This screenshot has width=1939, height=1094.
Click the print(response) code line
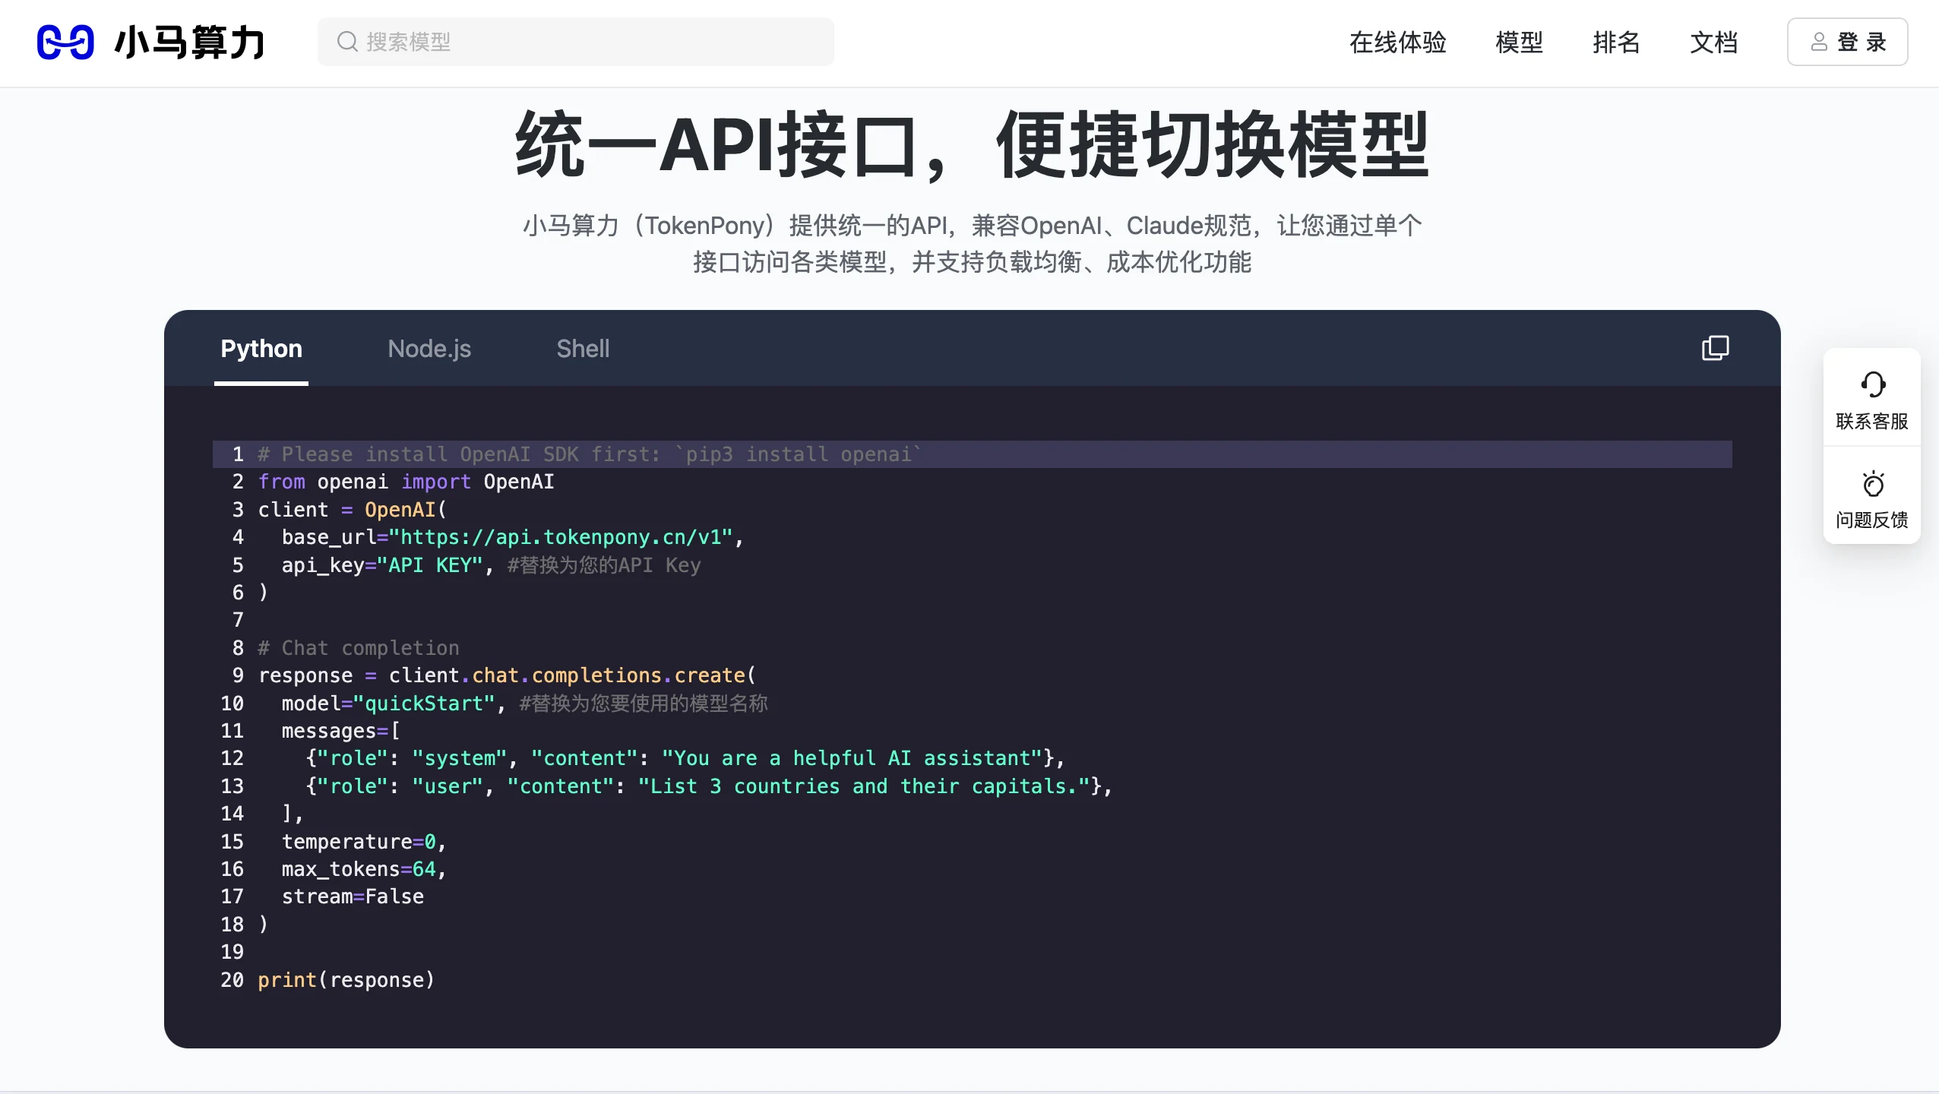coord(344,979)
